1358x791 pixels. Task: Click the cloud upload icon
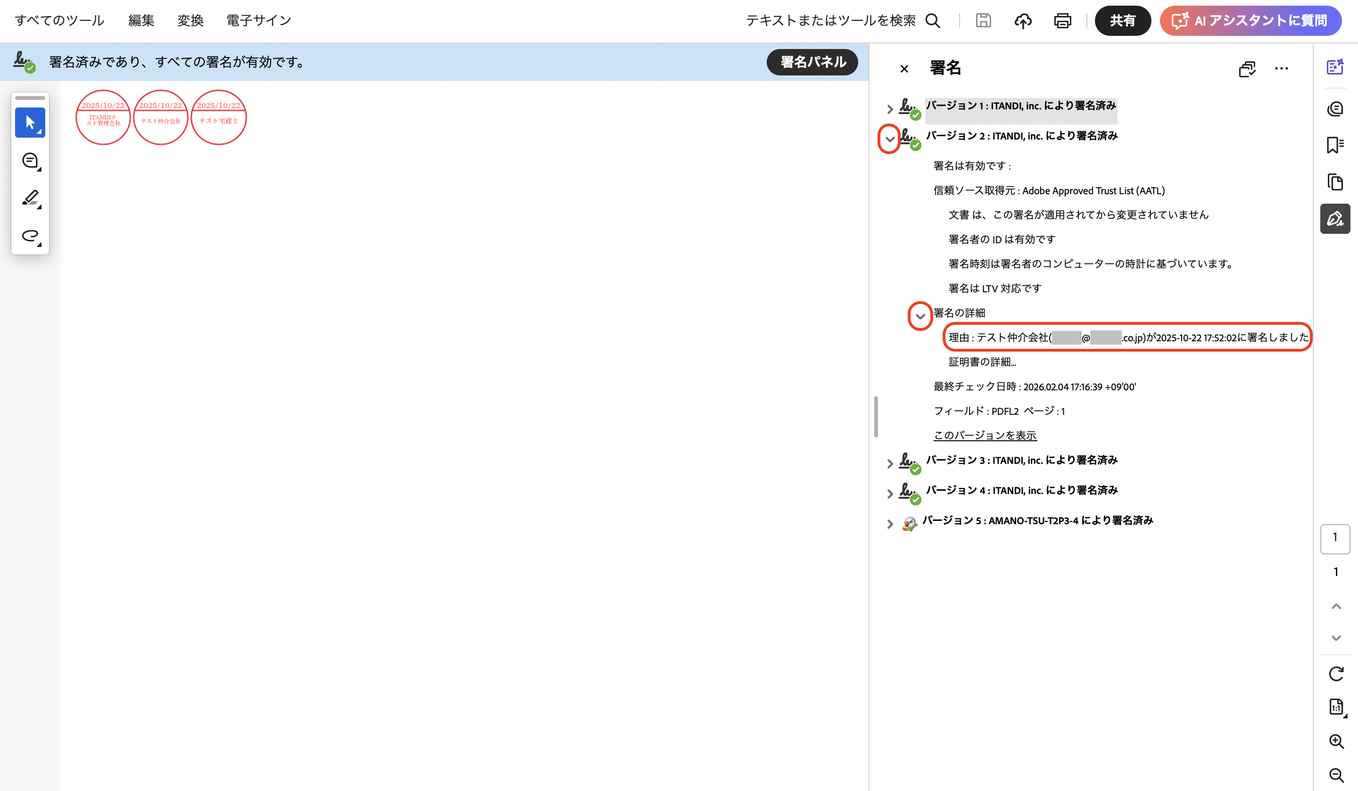pos(1023,20)
